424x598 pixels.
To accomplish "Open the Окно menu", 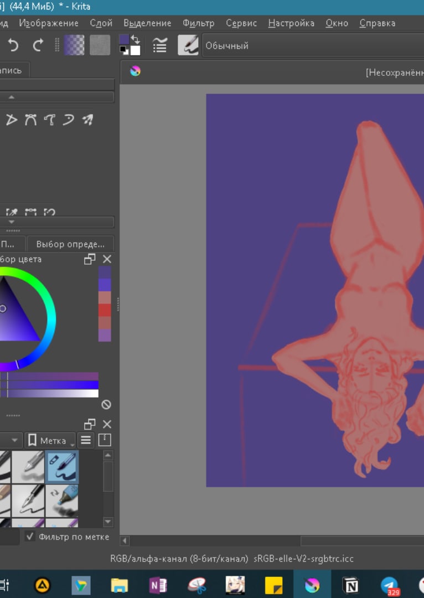I will coord(337,23).
